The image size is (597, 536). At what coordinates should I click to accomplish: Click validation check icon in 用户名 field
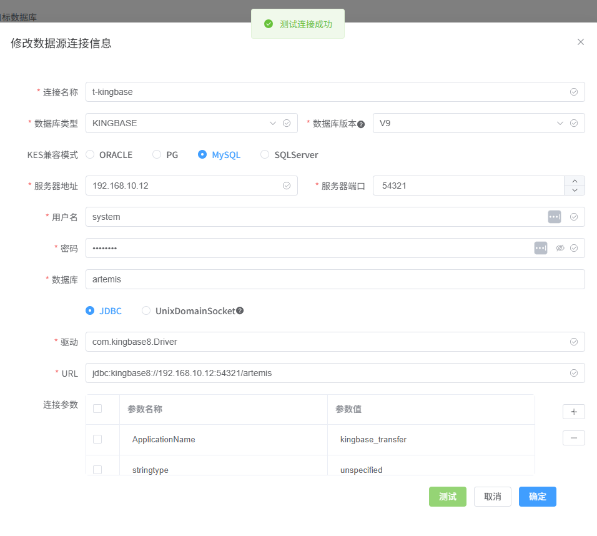pyautogui.click(x=574, y=217)
